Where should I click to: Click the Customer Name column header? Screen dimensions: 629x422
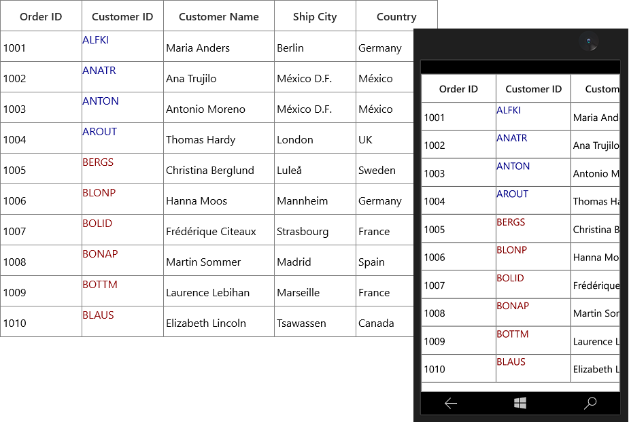click(x=219, y=16)
